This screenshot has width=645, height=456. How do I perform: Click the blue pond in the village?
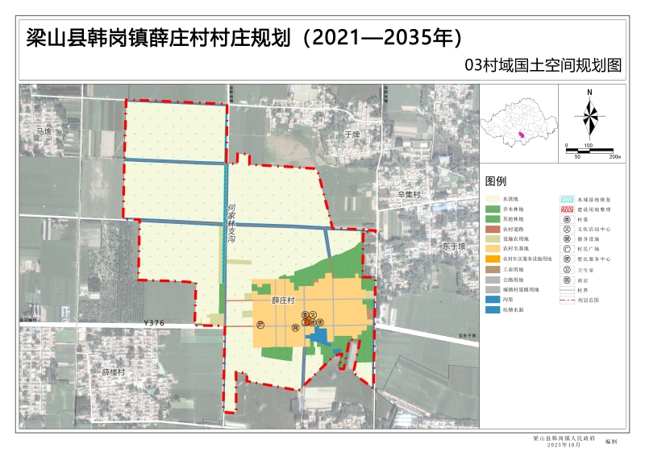coord(318,335)
